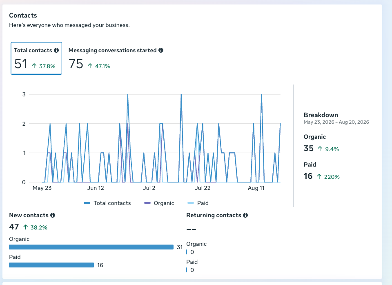Select the Total contacts metric card
392x285 pixels.
pos(36,58)
